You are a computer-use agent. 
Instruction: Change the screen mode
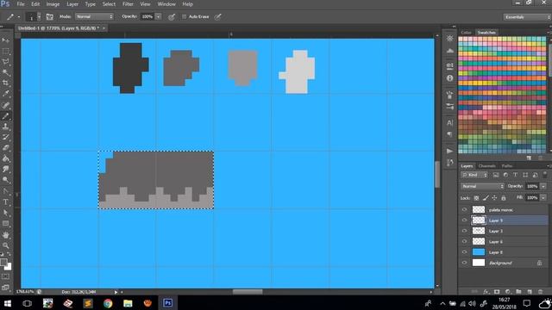pos(6,288)
